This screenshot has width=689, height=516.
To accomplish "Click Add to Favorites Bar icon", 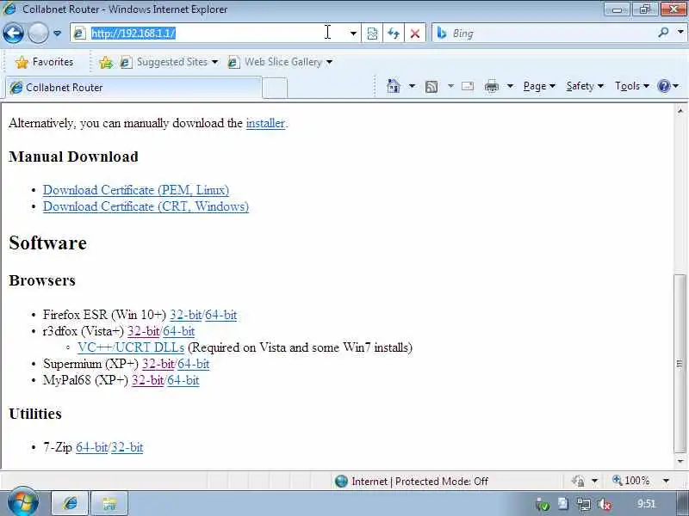I will 105,62.
